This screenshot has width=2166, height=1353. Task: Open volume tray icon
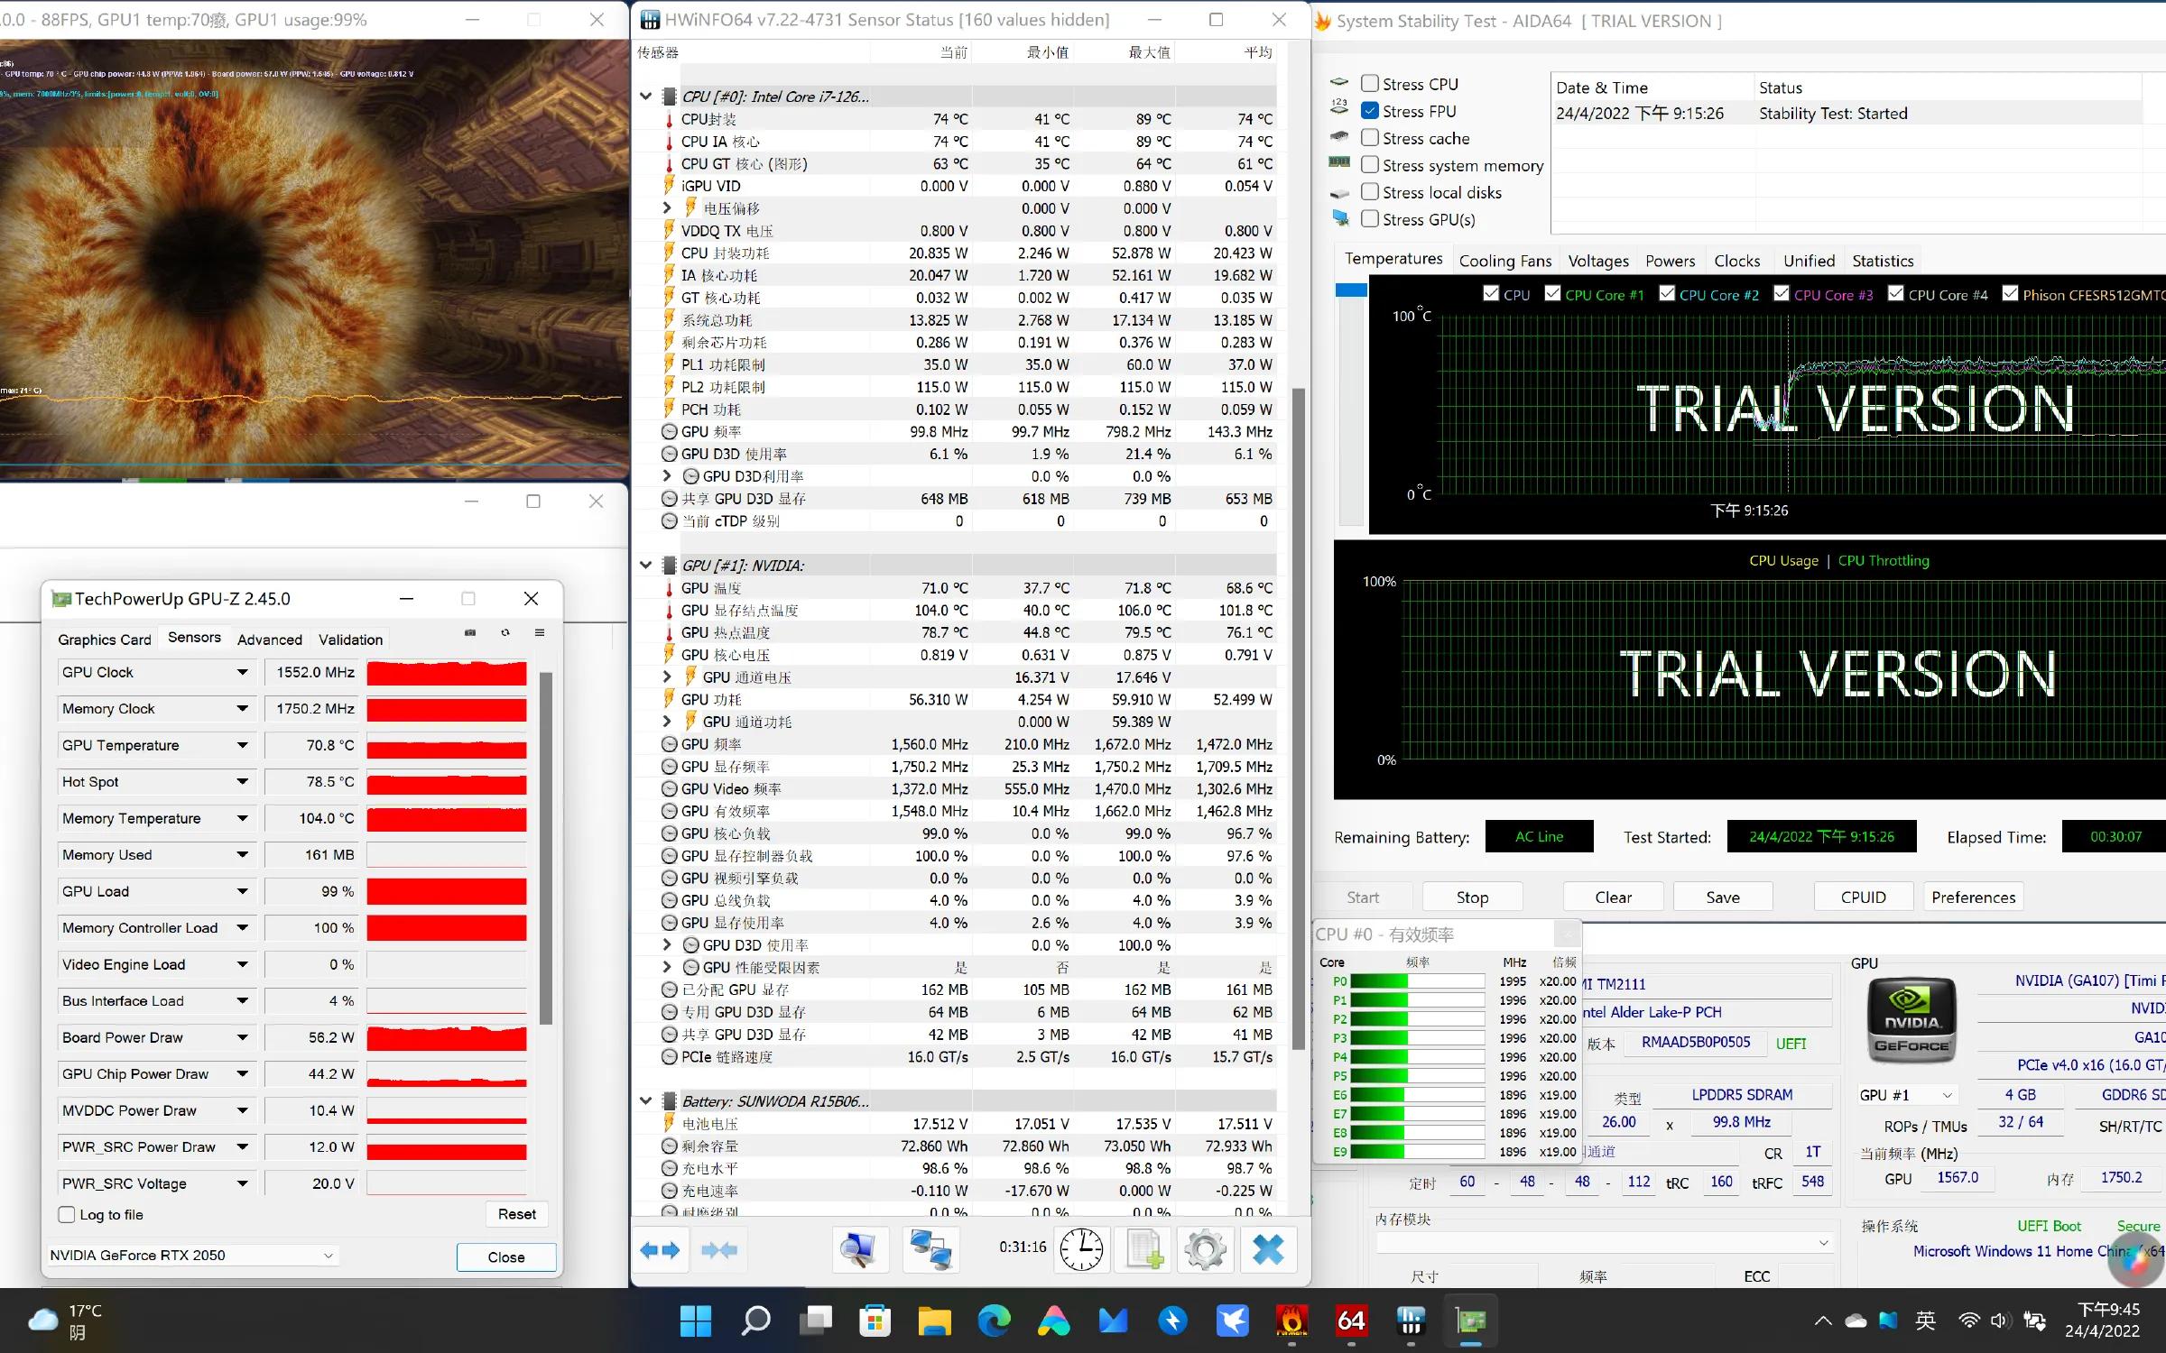[2000, 1321]
